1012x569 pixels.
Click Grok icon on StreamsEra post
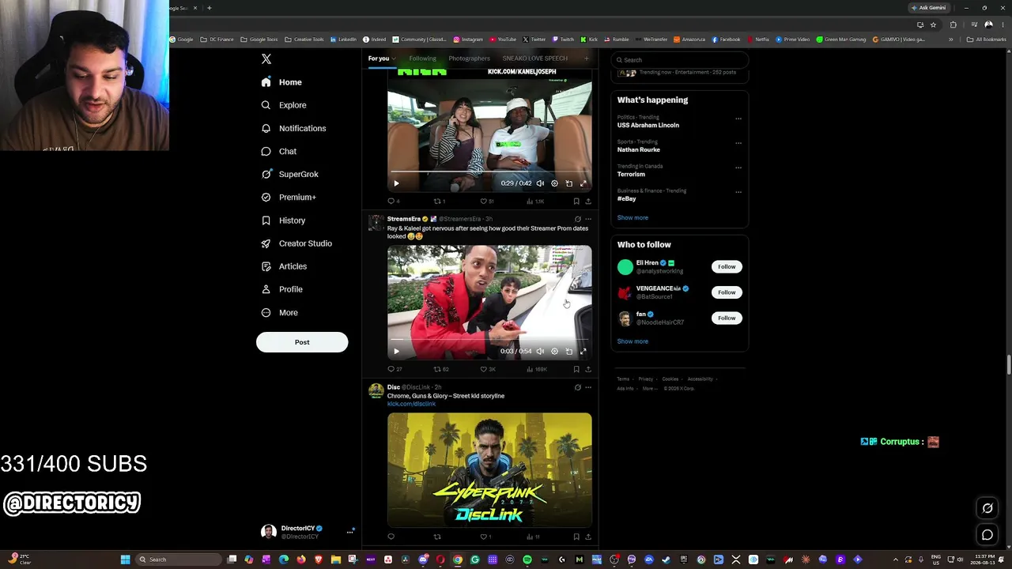coord(577,219)
